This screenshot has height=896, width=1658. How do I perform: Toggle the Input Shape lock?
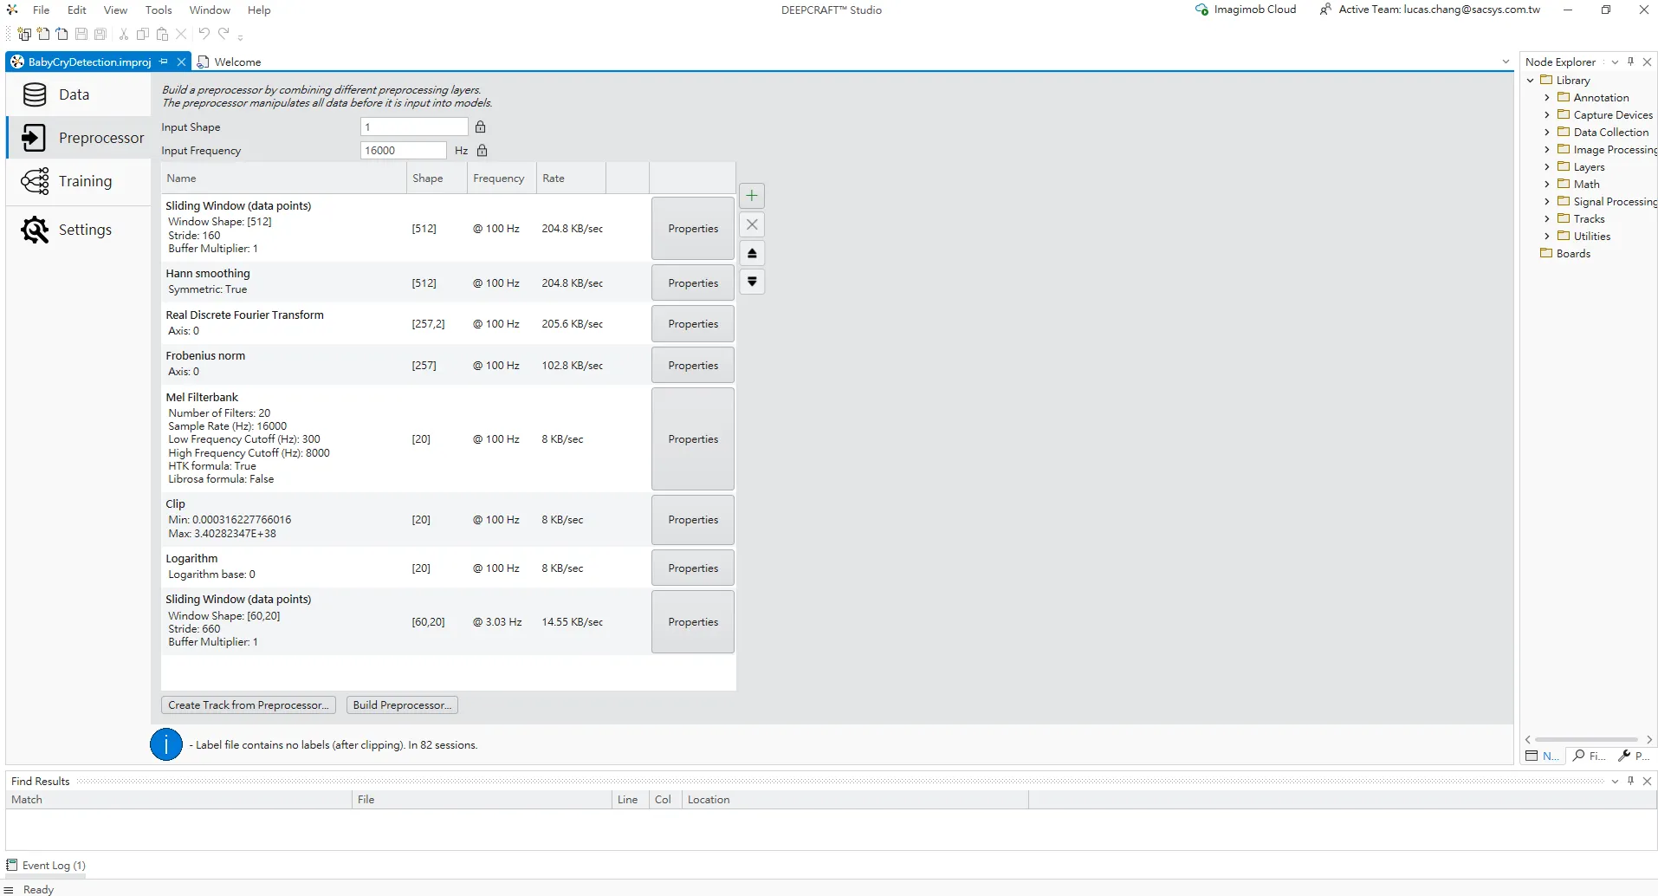[x=480, y=127]
